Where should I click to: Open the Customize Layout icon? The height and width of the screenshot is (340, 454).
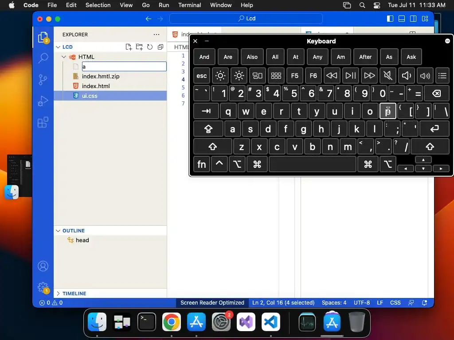tap(425, 19)
